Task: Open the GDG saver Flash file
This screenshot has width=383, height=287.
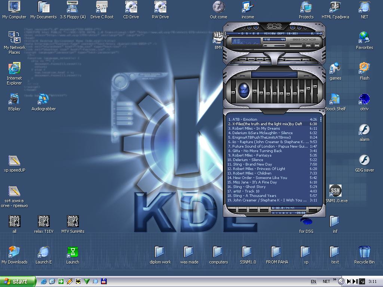Action: tap(364, 163)
